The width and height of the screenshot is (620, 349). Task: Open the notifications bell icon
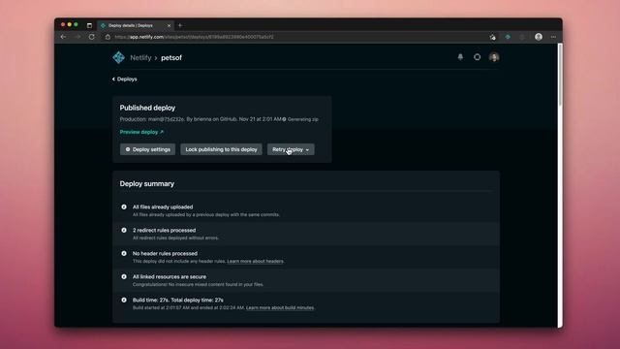coord(460,57)
